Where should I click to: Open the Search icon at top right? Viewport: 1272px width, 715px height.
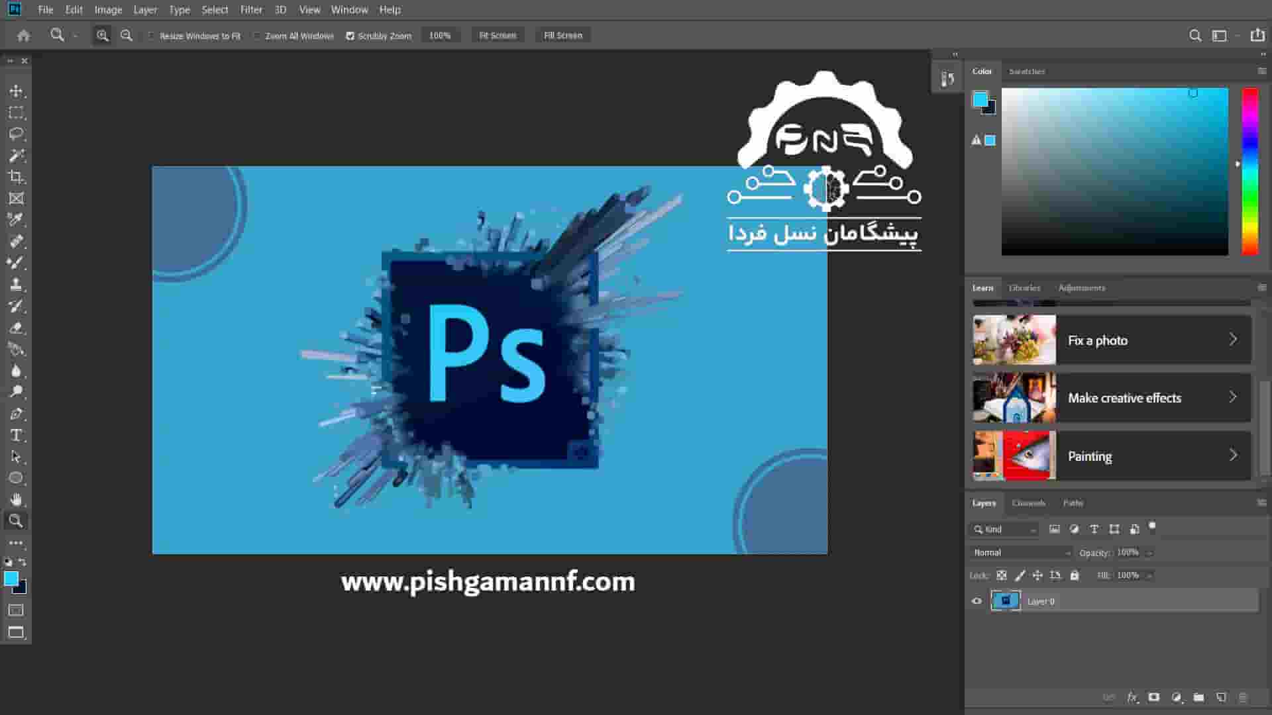pos(1195,36)
